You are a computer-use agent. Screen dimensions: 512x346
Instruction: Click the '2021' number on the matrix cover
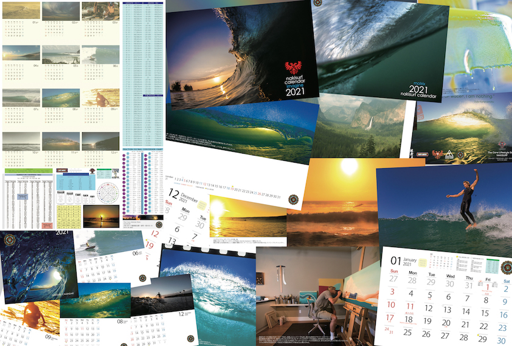[x=418, y=89]
